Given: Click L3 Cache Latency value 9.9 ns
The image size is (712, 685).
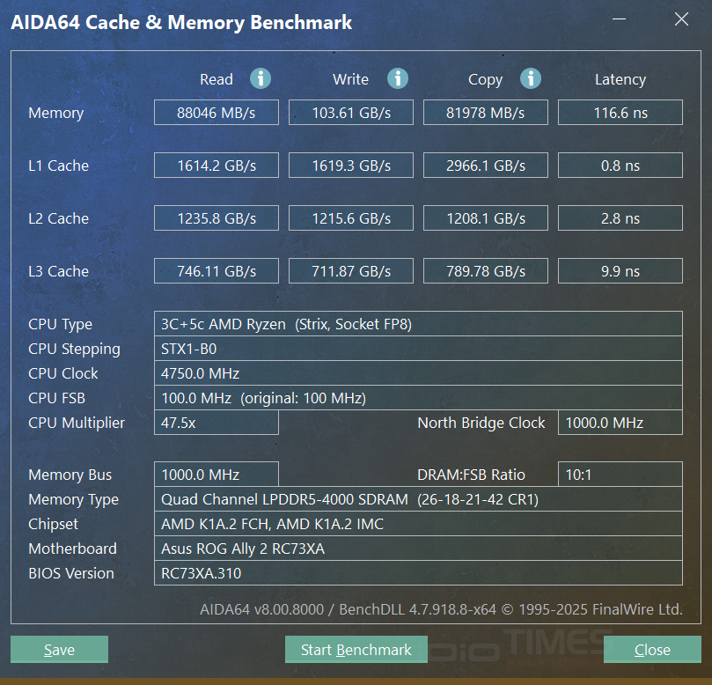Looking at the screenshot, I should 620,270.
